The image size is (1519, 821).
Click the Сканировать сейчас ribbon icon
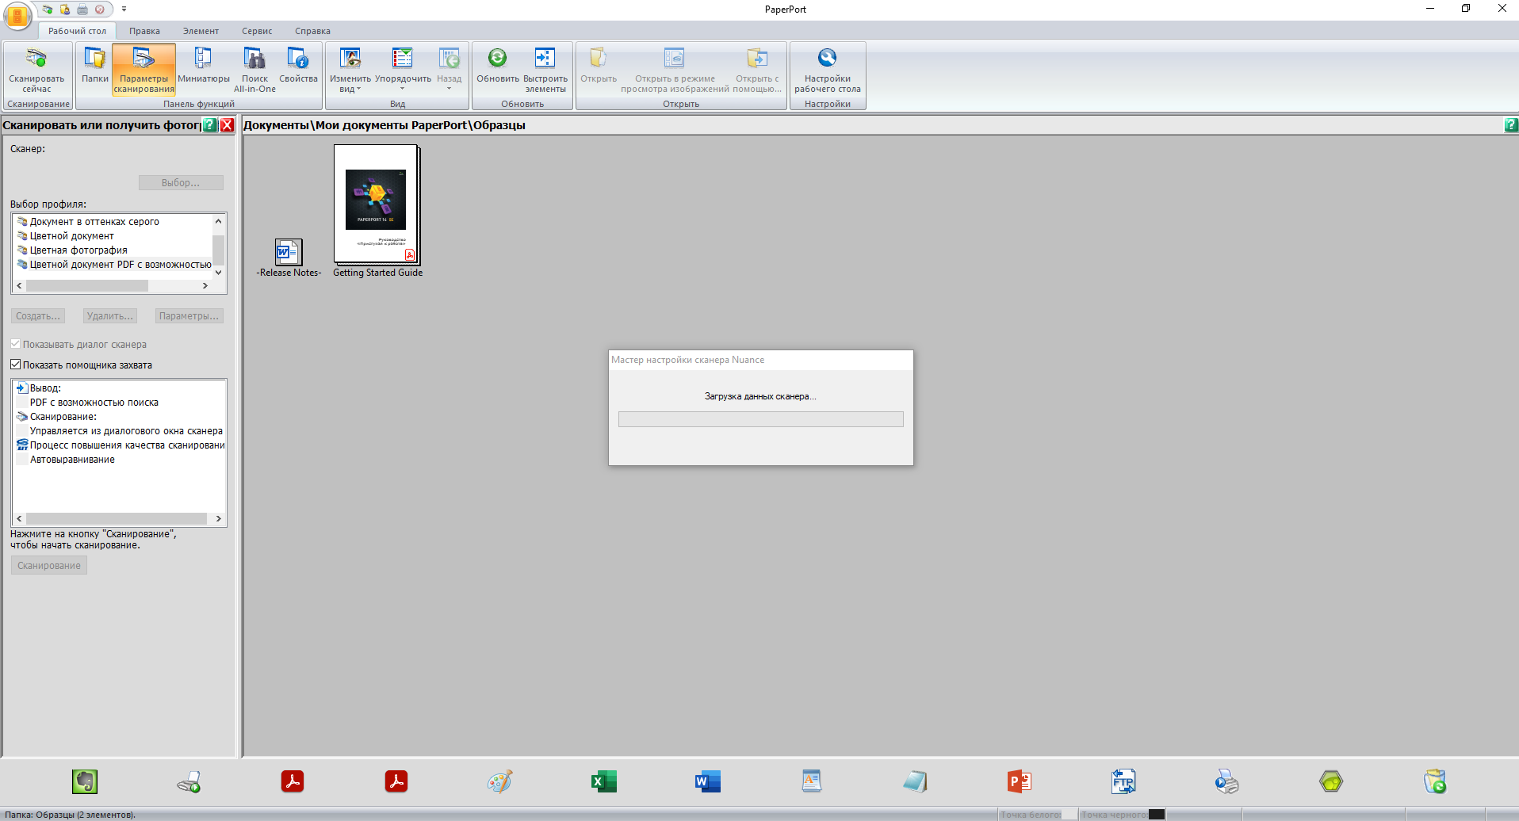36,70
